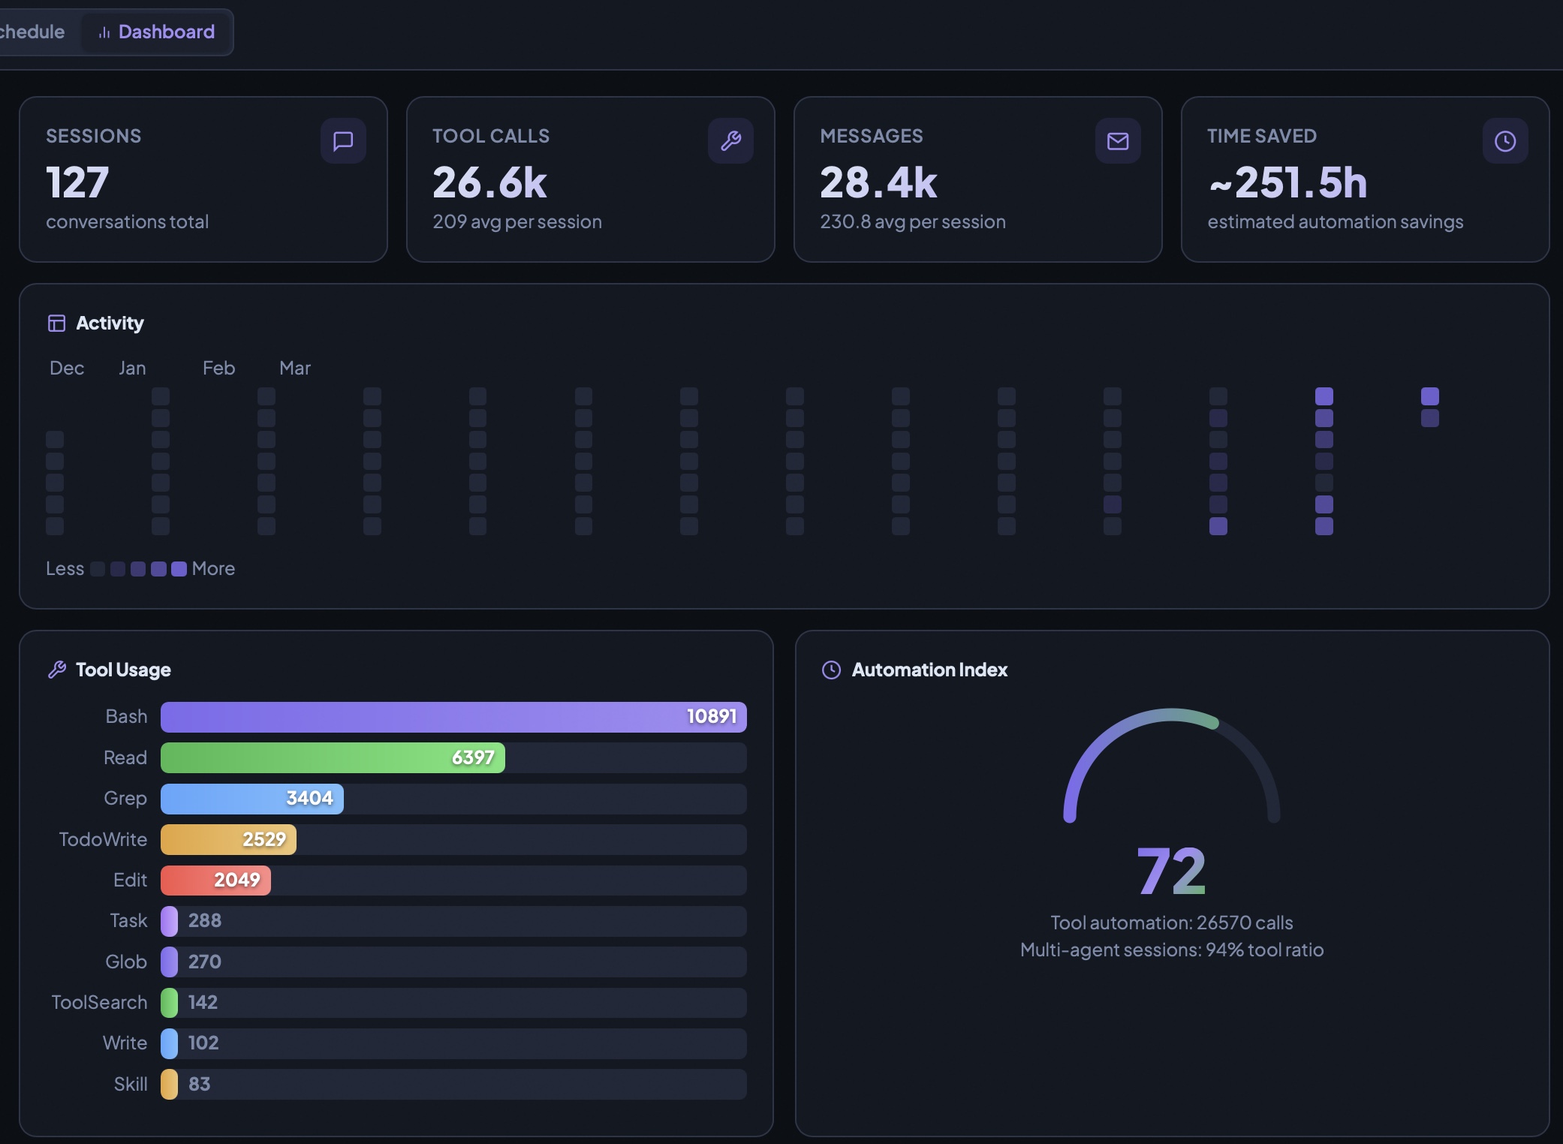This screenshot has width=1563, height=1144.
Task: Click the 28.4k messages value
Action: click(x=878, y=182)
